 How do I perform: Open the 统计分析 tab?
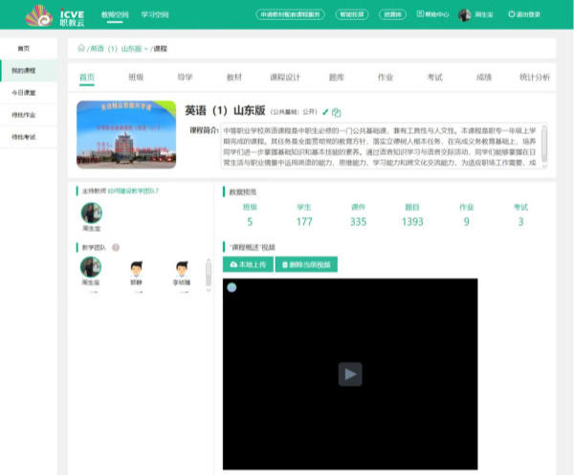(535, 78)
